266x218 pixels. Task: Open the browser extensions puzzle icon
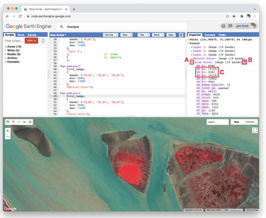click(x=242, y=16)
